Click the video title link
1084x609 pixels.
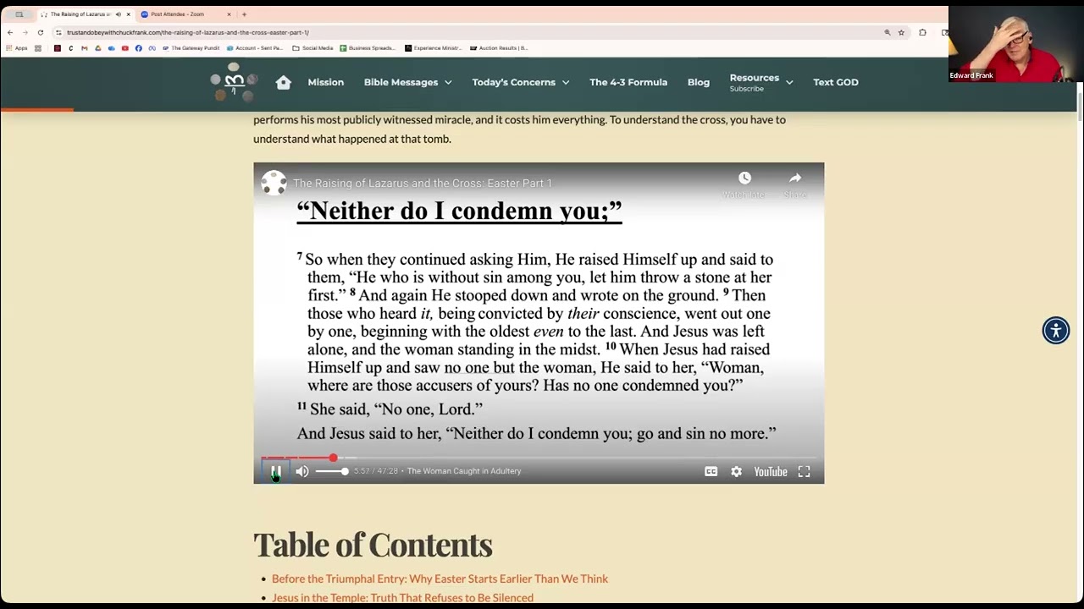(422, 183)
